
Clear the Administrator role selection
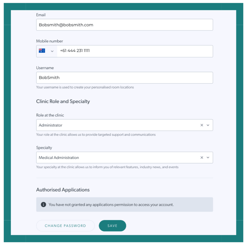(x=202, y=125)
